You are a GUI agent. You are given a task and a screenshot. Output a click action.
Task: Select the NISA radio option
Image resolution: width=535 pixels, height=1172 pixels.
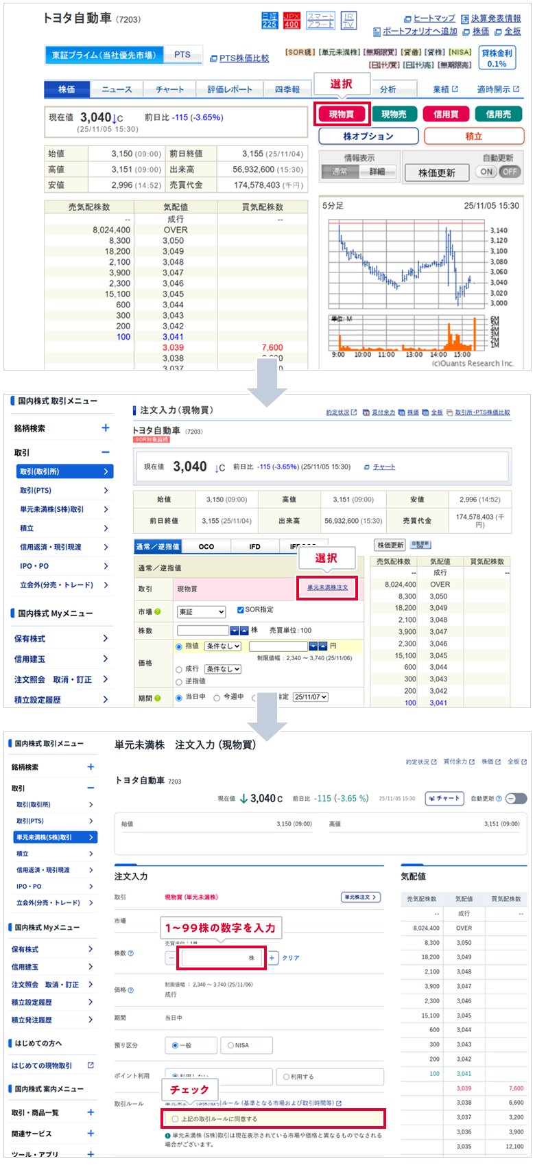click(x=231, y=1046)
